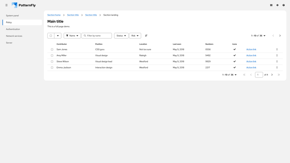Go to next page in top pagination

[280, 35]
